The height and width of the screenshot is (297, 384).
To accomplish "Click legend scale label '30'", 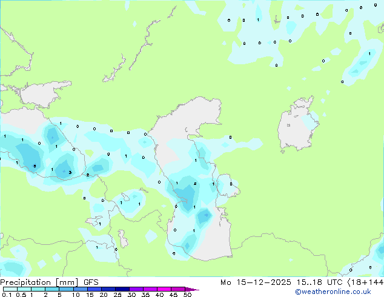I will coord(131,295).
